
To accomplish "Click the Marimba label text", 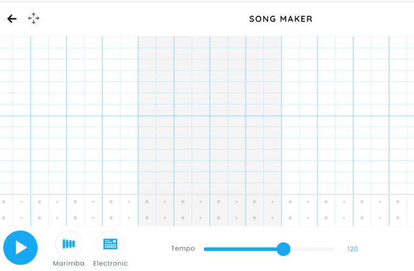I will (x=69, y=263).
